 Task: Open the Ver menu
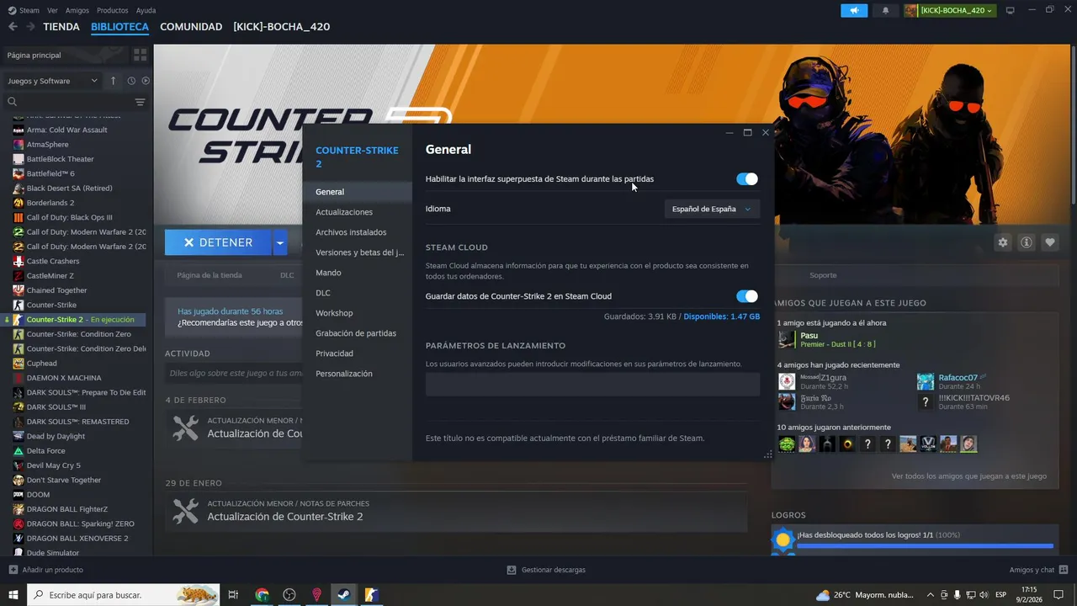53,10
